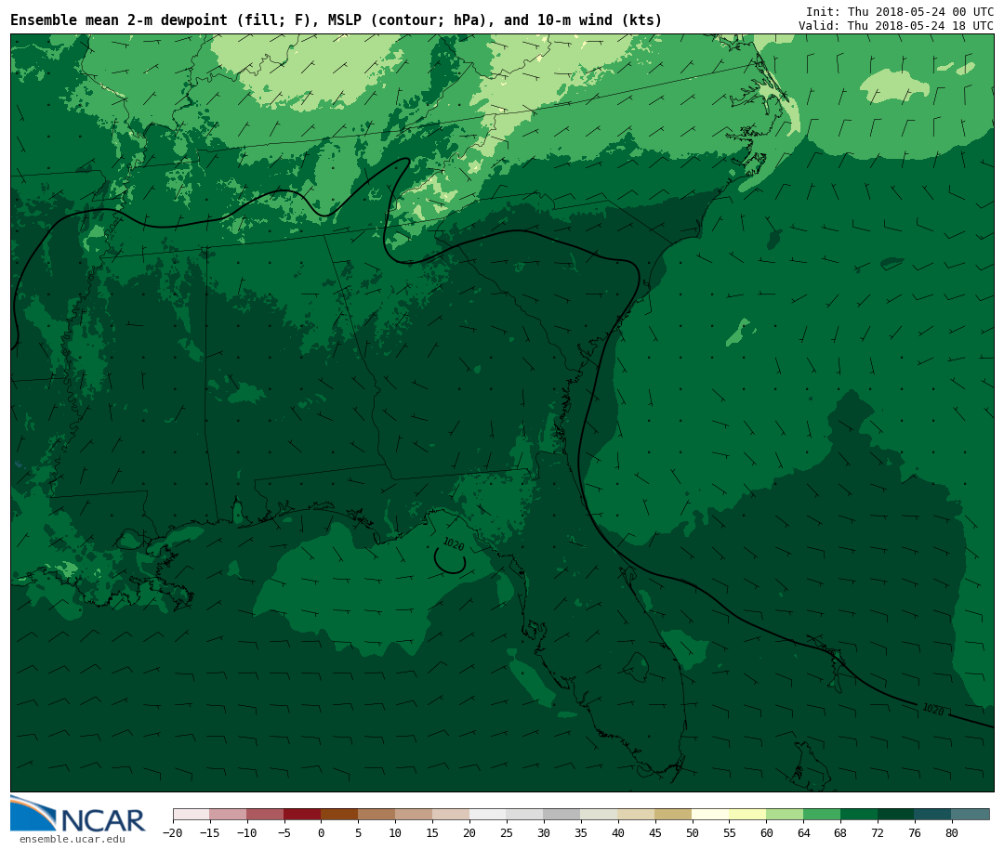Choose the gray swatch between 30 and 35
The height and width of the screenshot is (850, 1004).
[561, 815]
